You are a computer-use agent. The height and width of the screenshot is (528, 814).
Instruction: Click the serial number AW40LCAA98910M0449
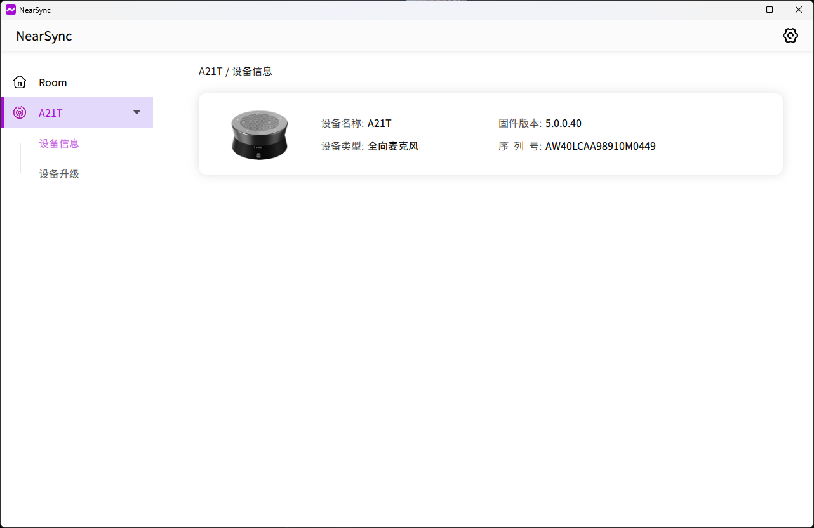[x=600, y=146]
